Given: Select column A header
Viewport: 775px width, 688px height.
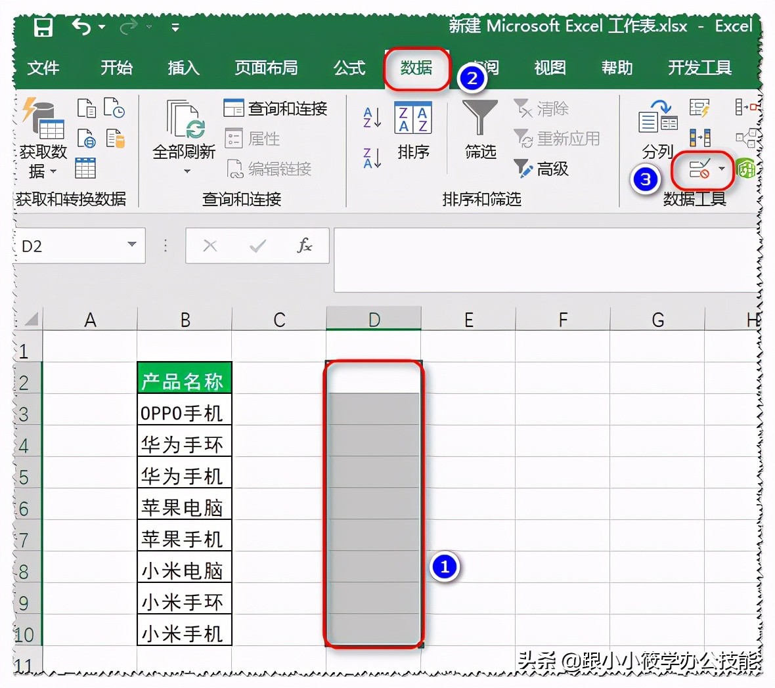Looking at the screenshot, I should (90, 319).
